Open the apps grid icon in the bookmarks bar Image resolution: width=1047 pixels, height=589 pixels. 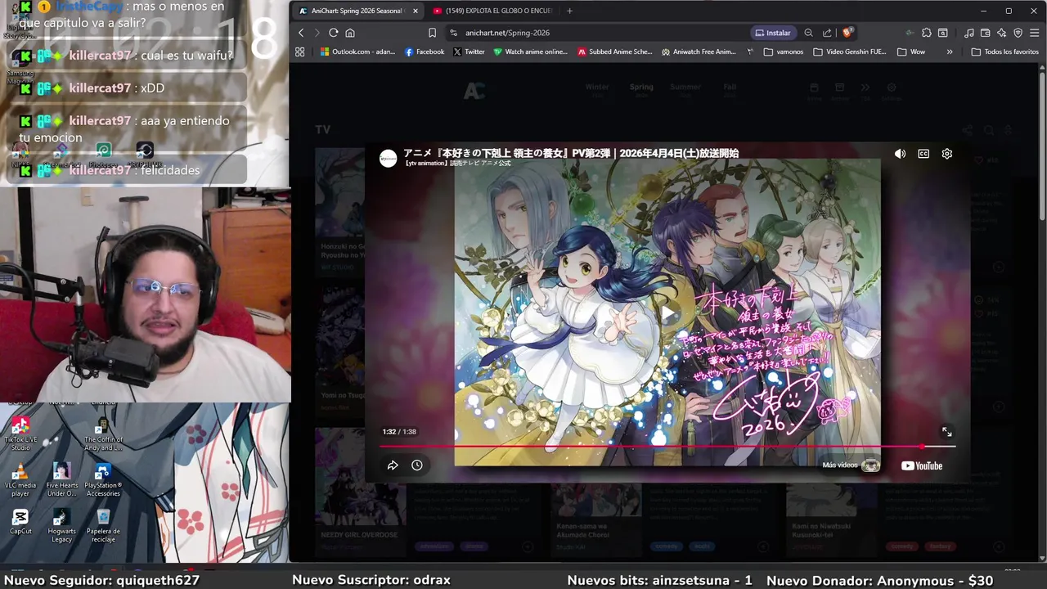pos(300,52)
